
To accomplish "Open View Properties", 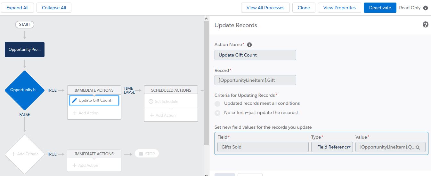I will tap(339, 8).
